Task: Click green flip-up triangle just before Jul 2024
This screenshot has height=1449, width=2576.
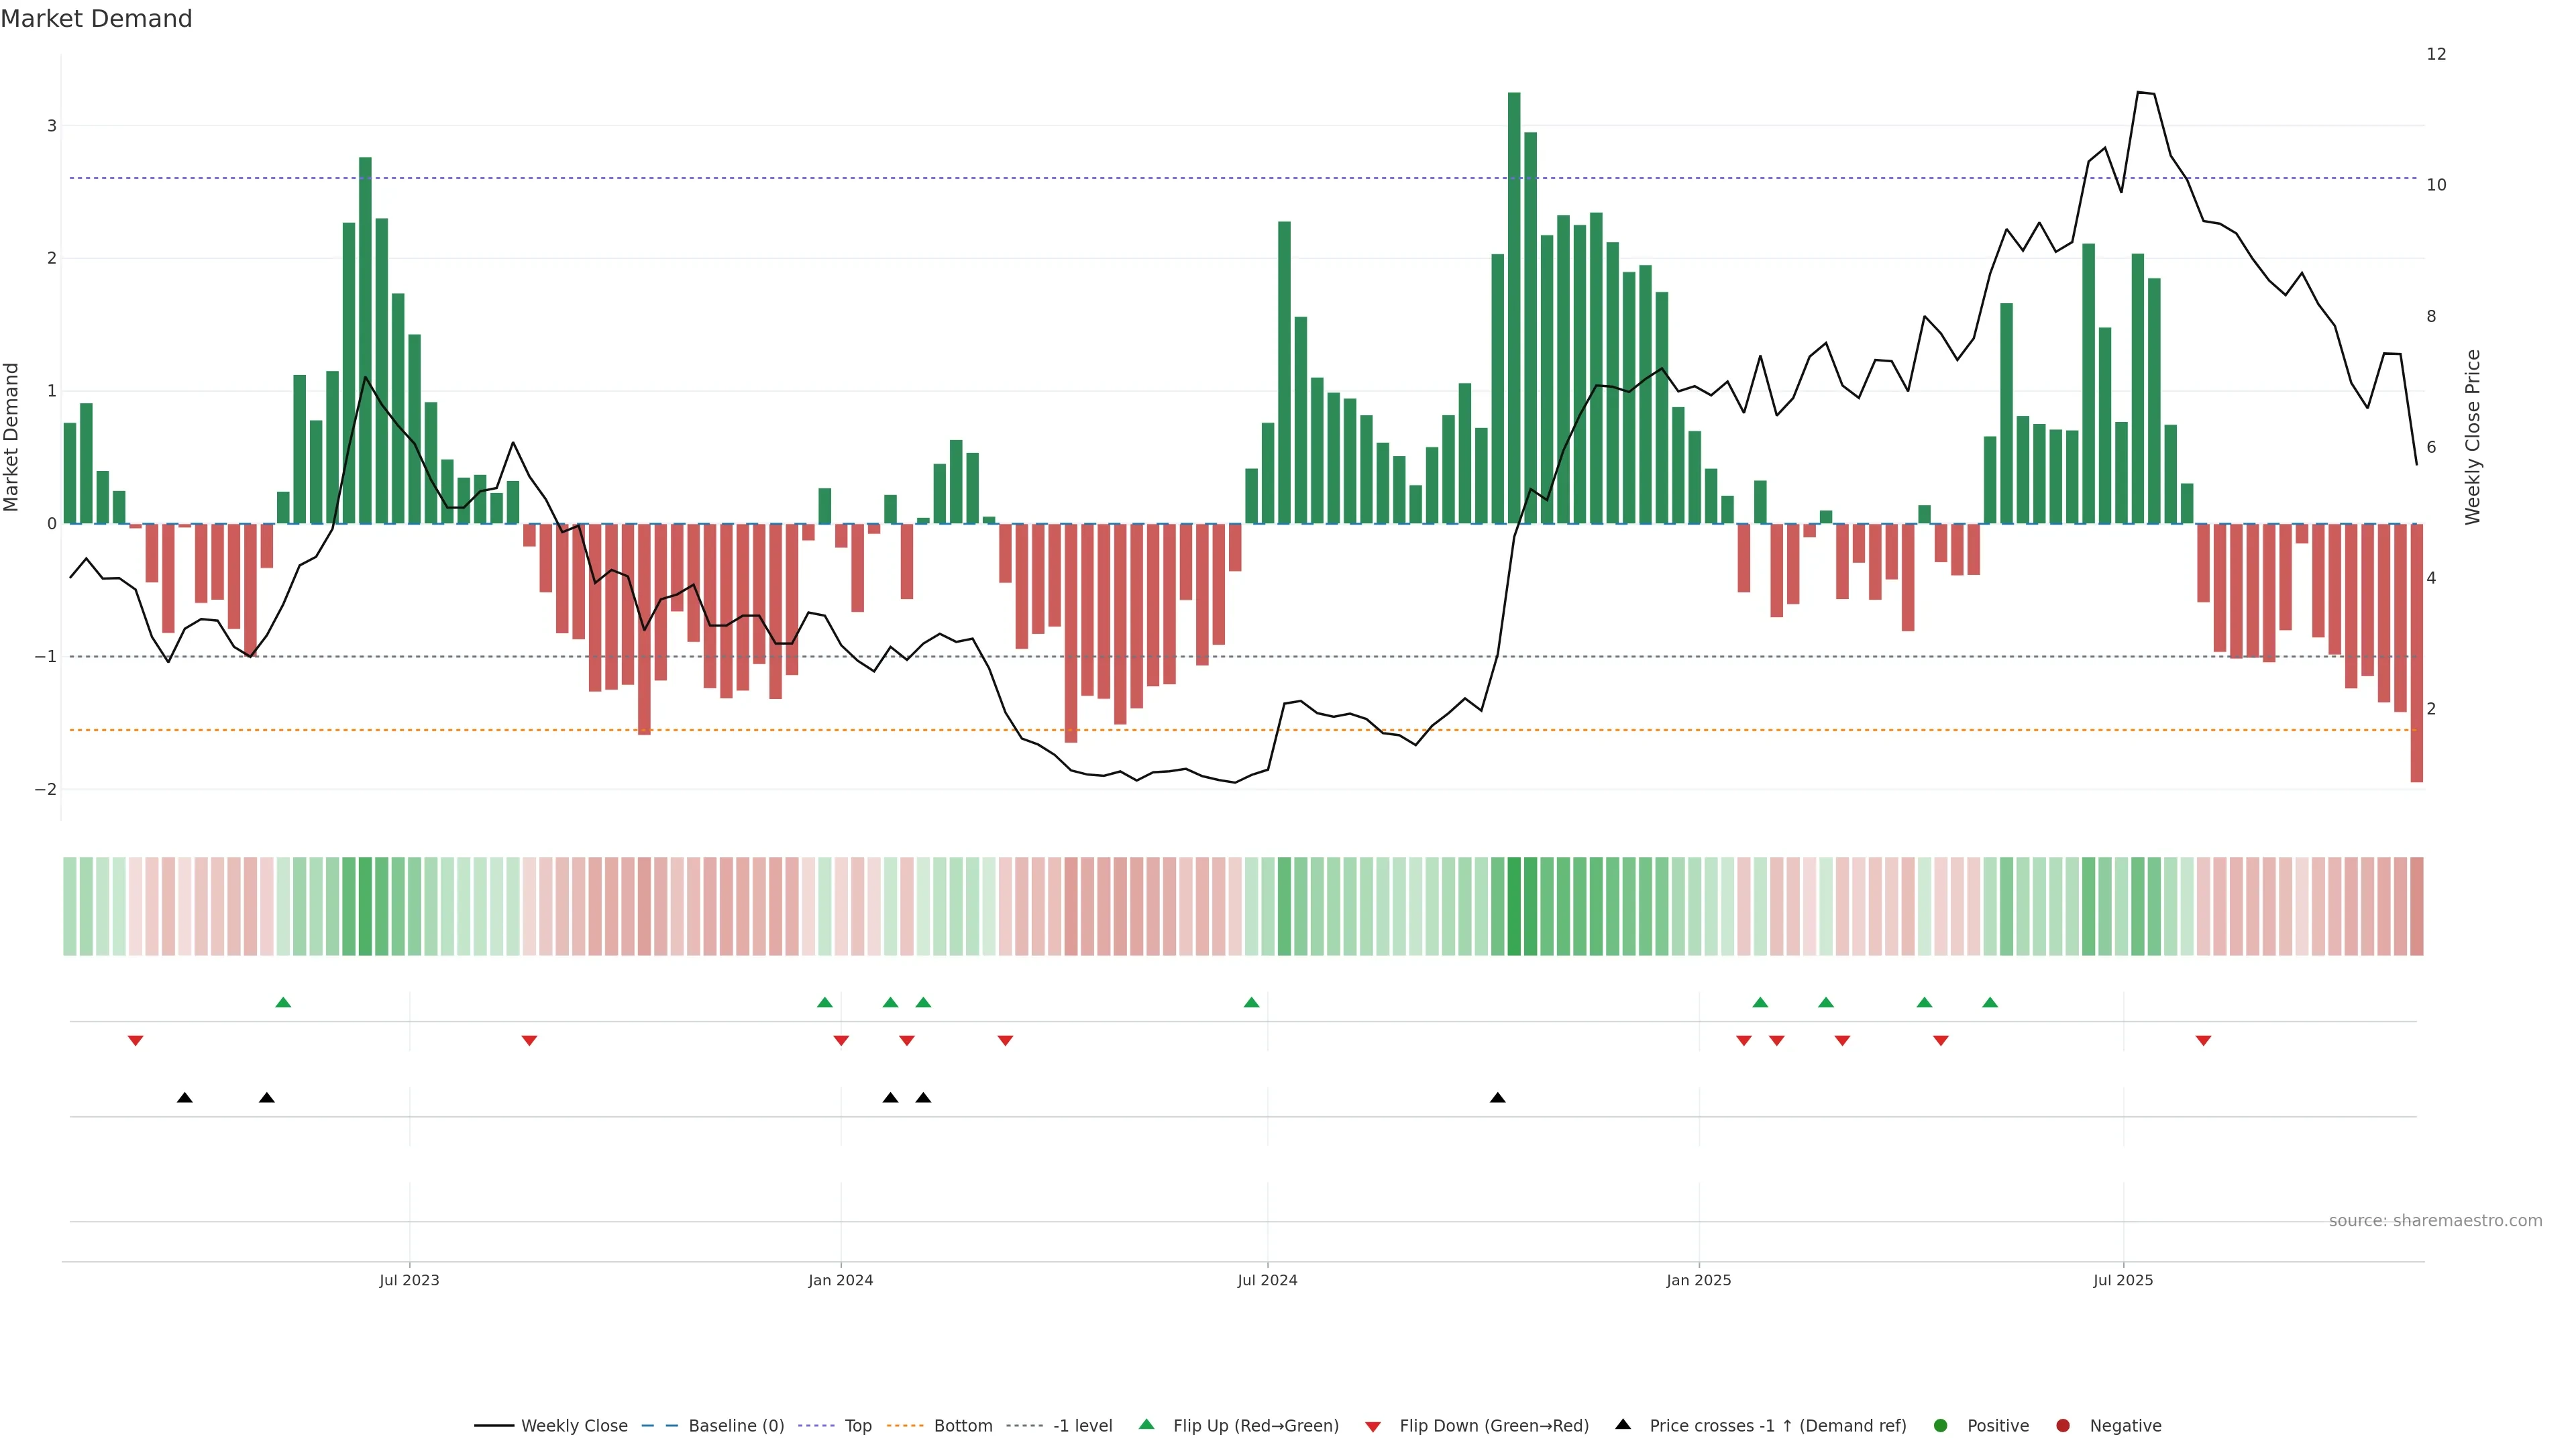Action: click(1251, 1002)
